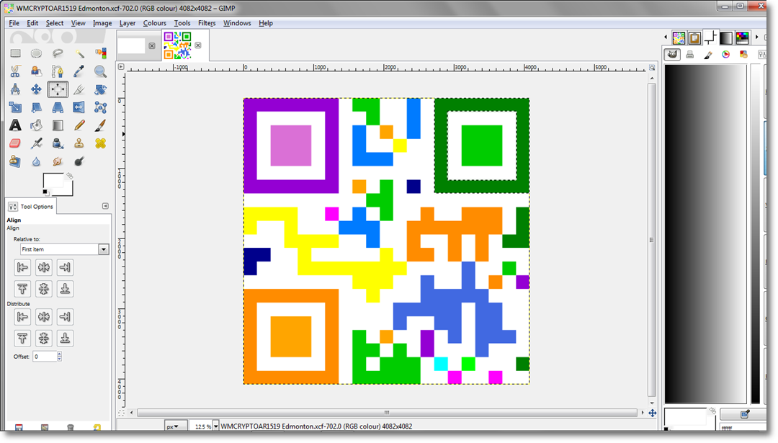The image size is (778, 443).
Task: Click the Offset value field
Action: click(x=45, y=356)
